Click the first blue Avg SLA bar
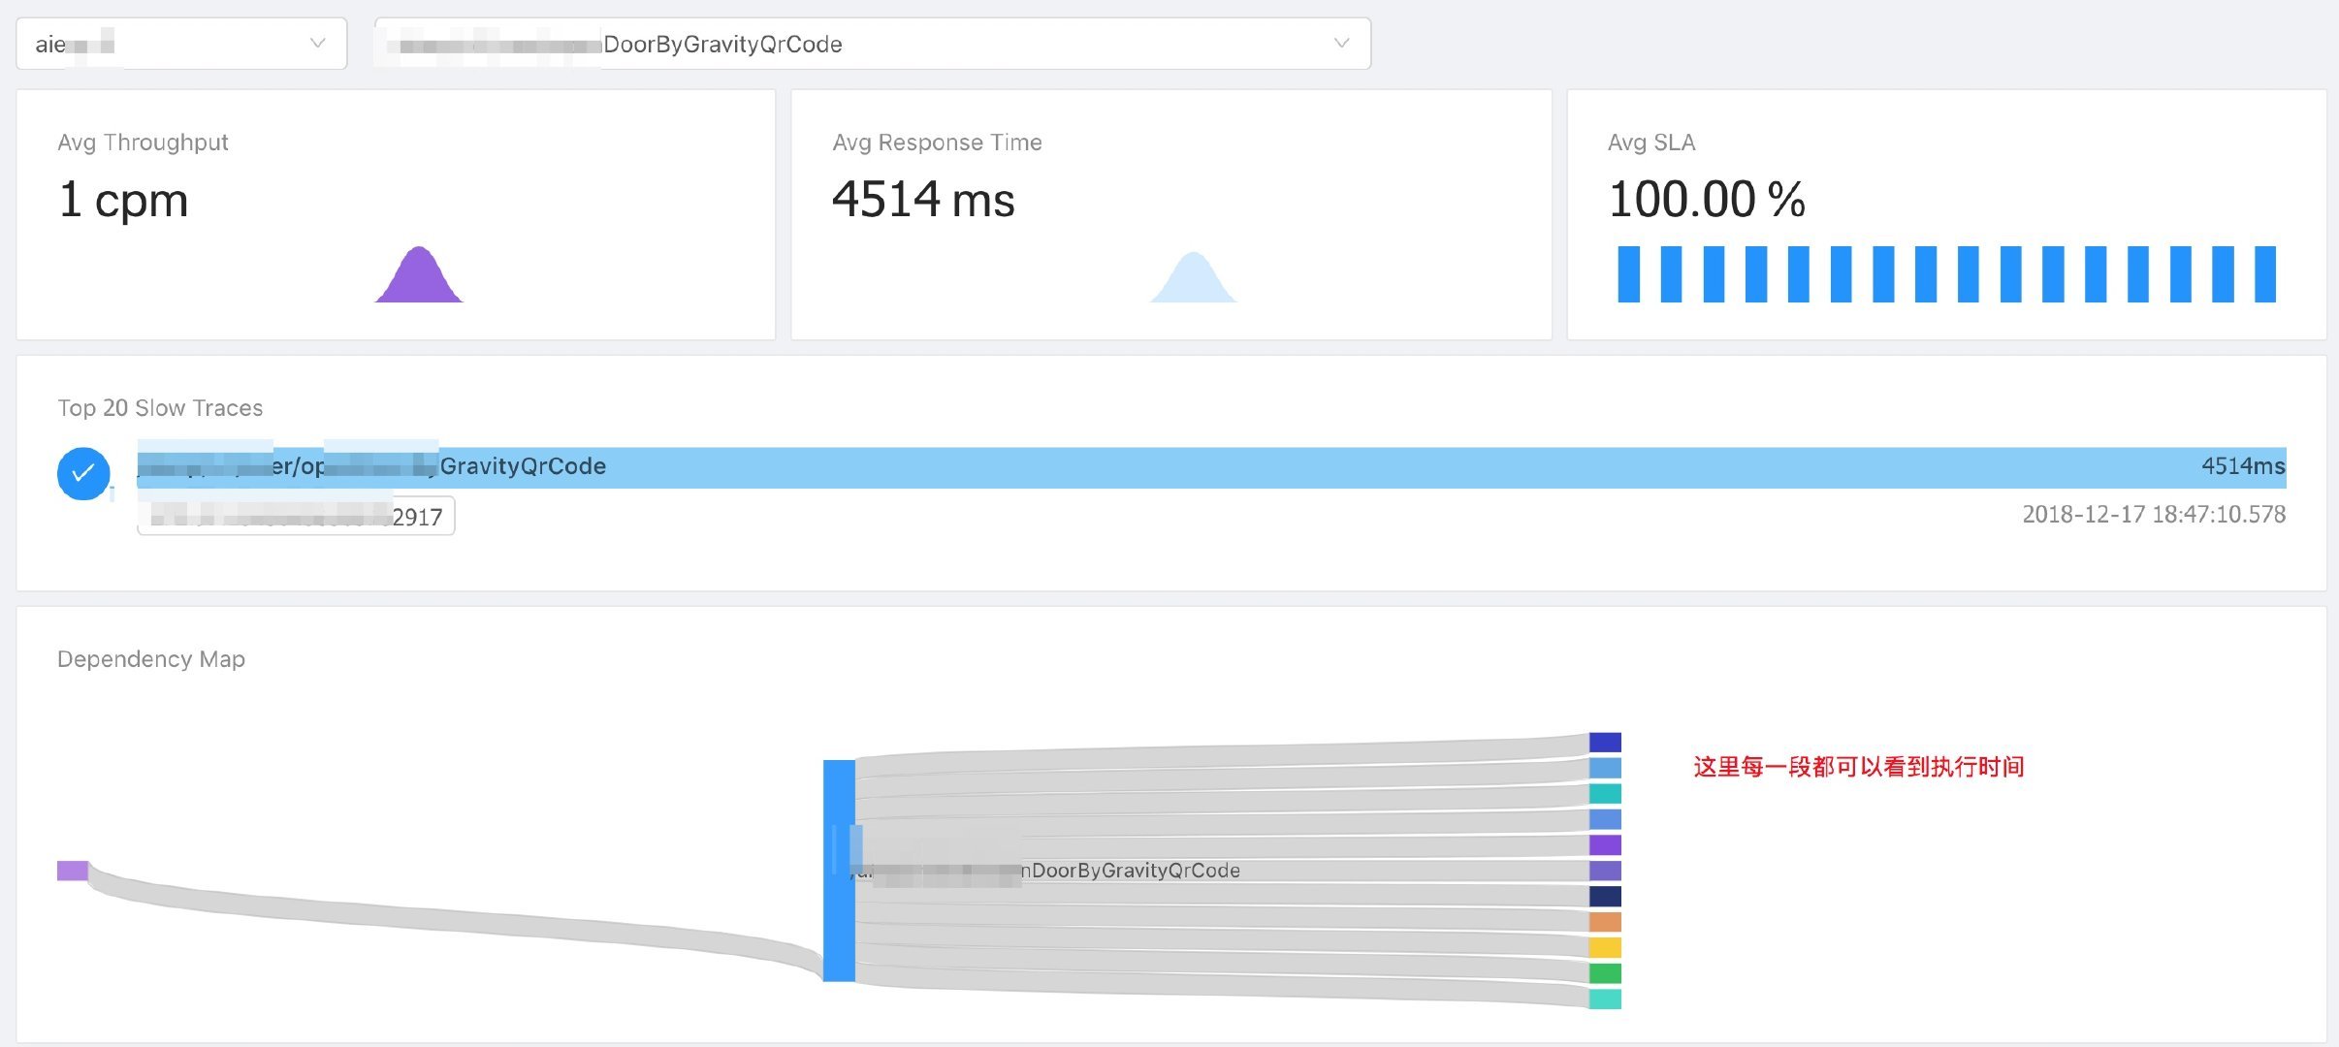2339x1047 pixels. [x=1628, y=274]
